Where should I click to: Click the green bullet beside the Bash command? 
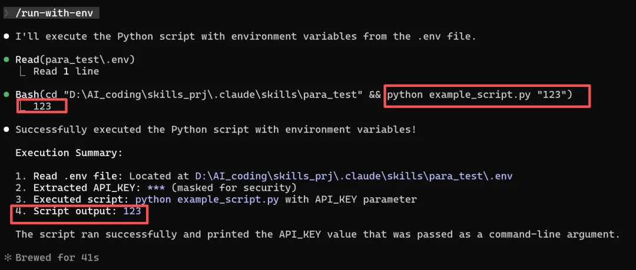coord(6,95)
